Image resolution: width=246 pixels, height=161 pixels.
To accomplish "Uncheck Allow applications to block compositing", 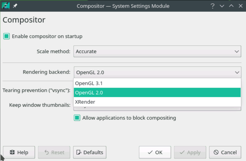I will pyautogui.click(x=77, y=118).
